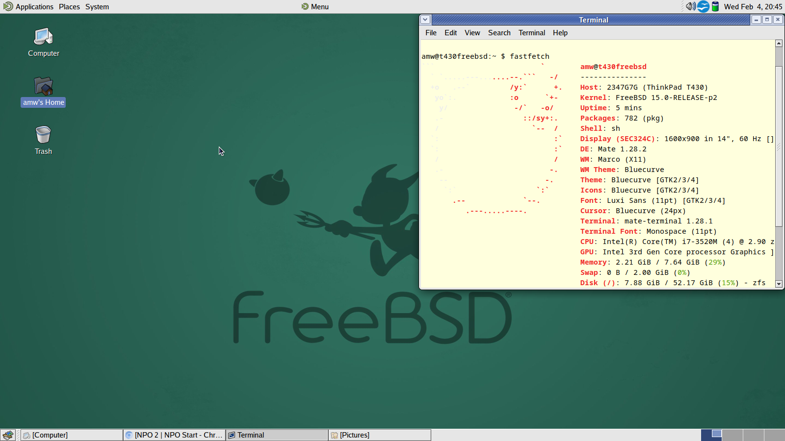Click the terminal scrollbar down arrow
785x441 pixels.
point(779,284)
